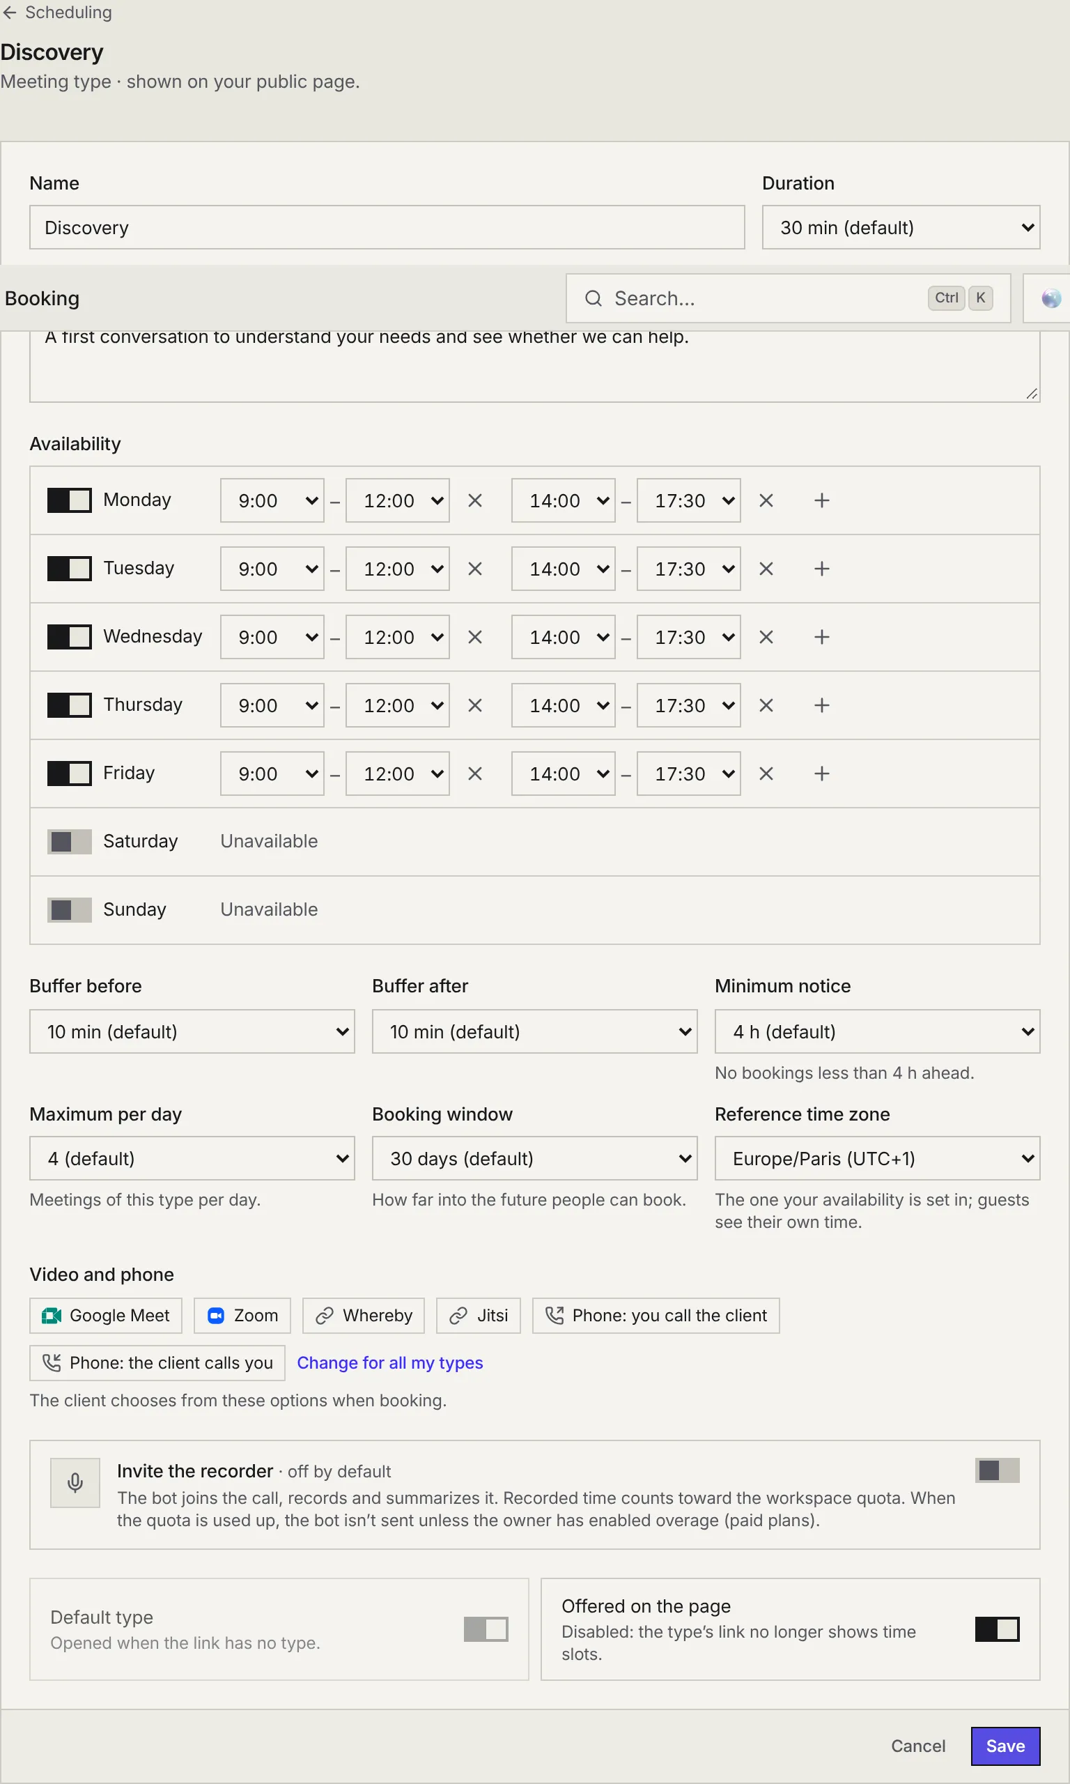
Task: Remove Wednesday's 14:00–17:30 time slot
Action: point(766,638)
